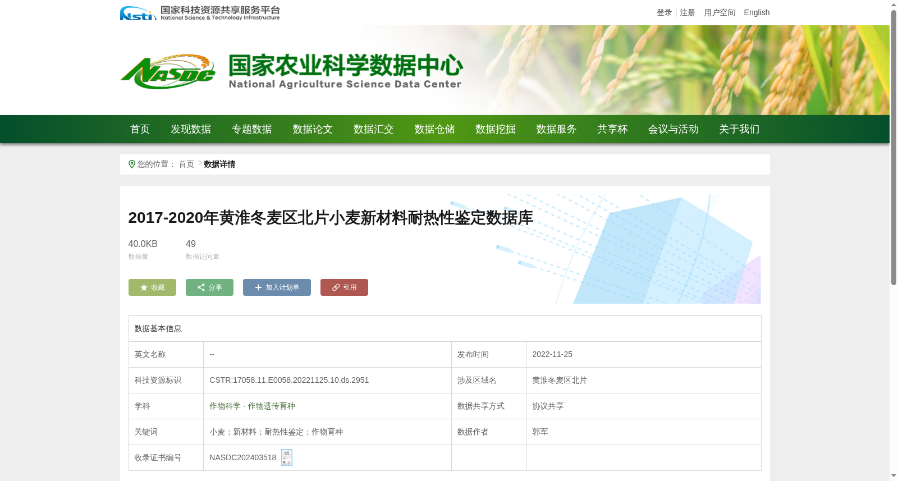Image resolution: width=898 pixels, height=481 pixels.
Task: Open the certificate thumbnail beside NASDC202403518
Action: [x=287, y=457]
